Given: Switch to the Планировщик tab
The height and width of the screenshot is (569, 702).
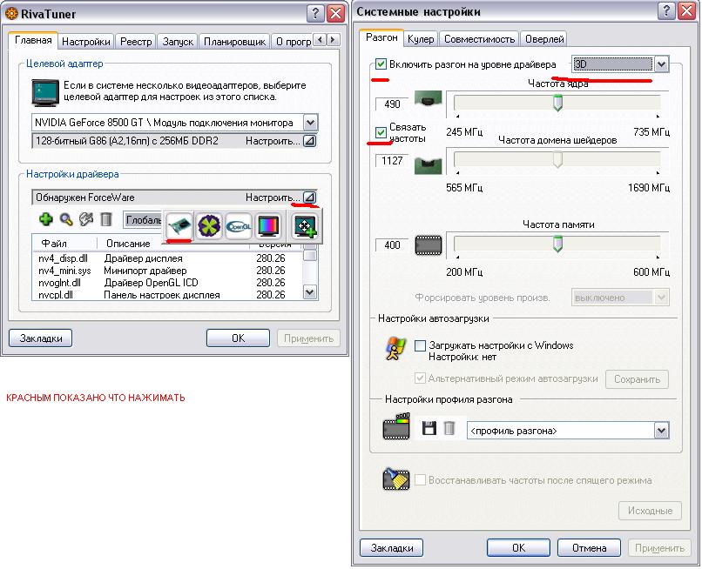Looking at the screenshot, I should tap(234, 42).
